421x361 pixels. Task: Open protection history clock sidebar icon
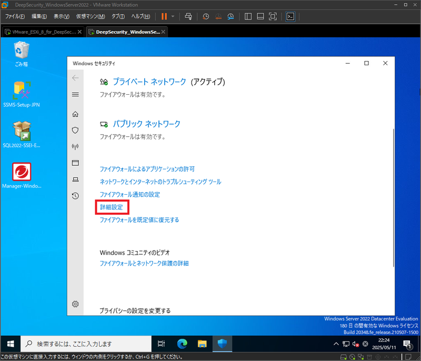point(75,196)
